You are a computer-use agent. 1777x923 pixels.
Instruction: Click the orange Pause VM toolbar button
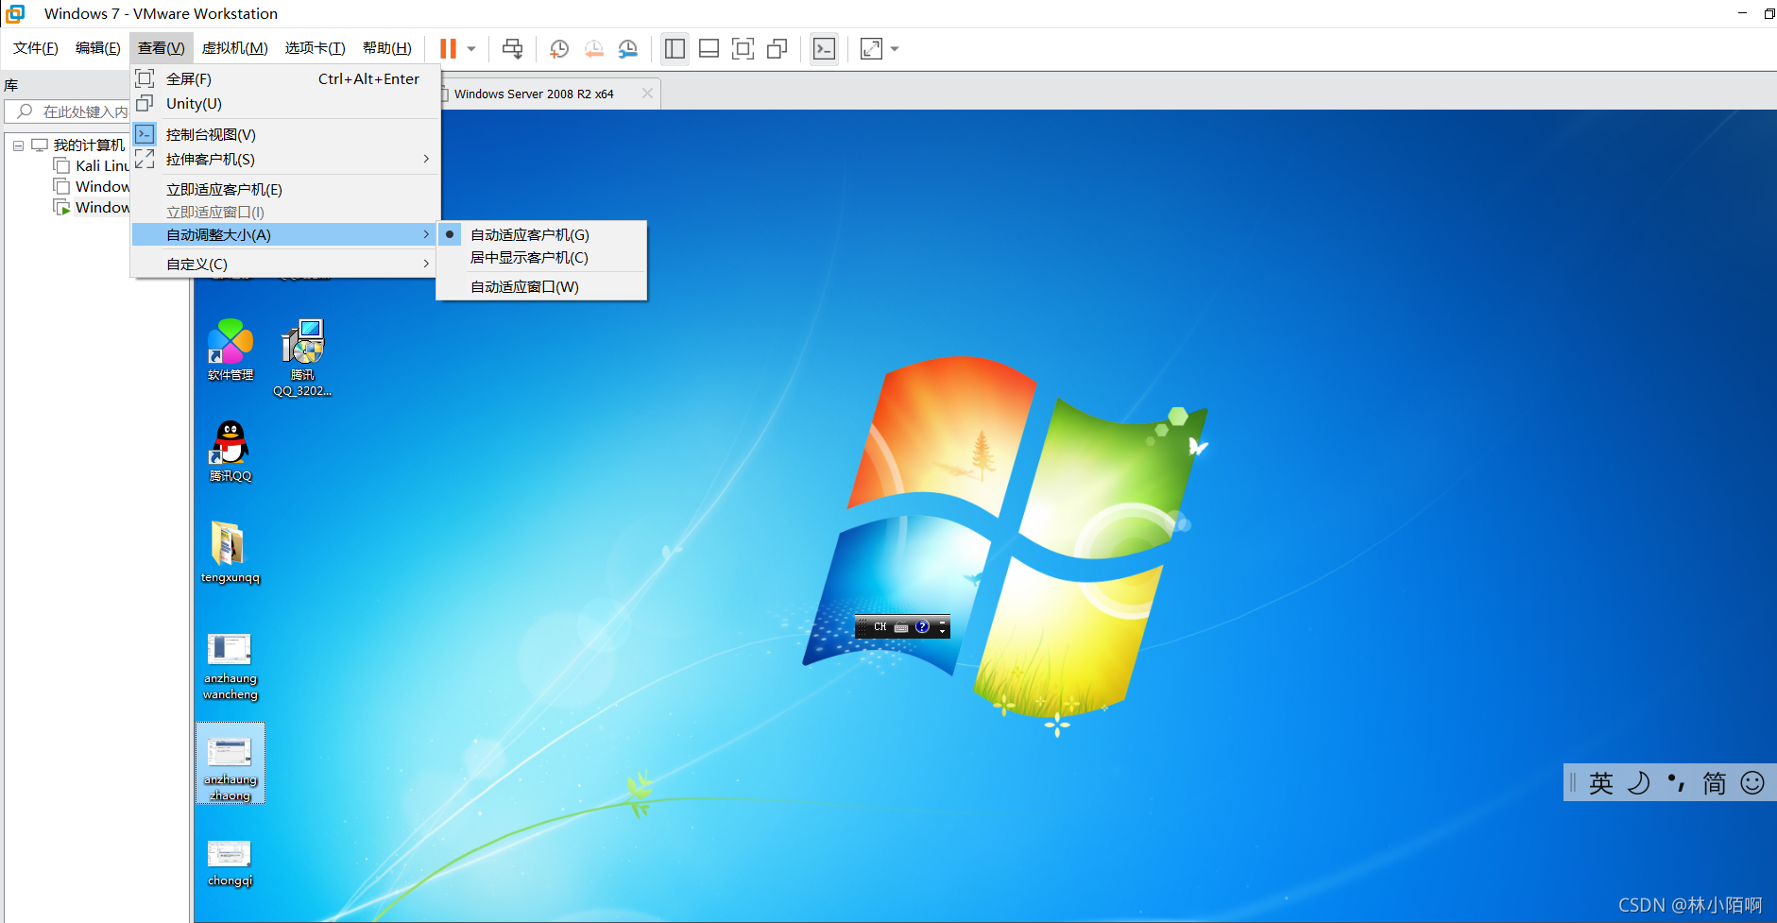coord(448,48)
